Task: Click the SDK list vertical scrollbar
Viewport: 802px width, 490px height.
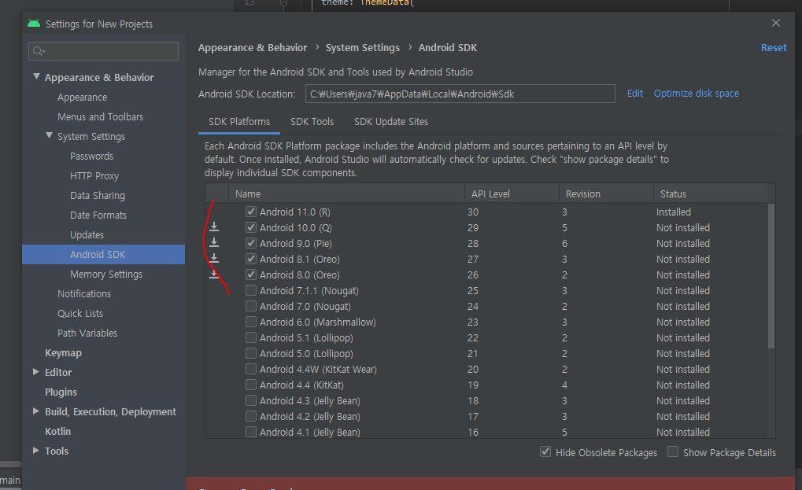Action: click(x=771, y=276)
